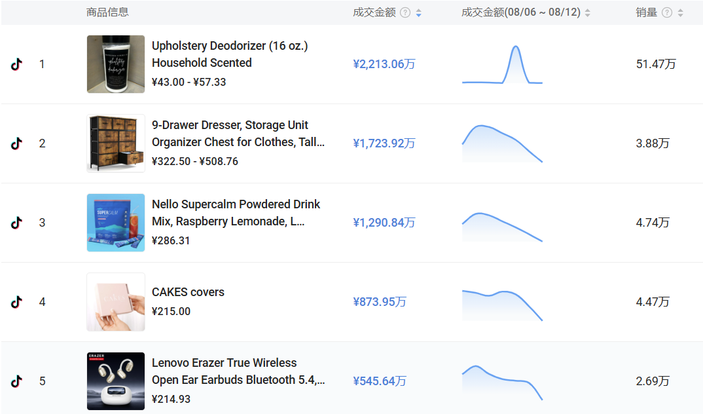
Task: Click the help icon next to 成交金额 header
Action: coord(405,12)
